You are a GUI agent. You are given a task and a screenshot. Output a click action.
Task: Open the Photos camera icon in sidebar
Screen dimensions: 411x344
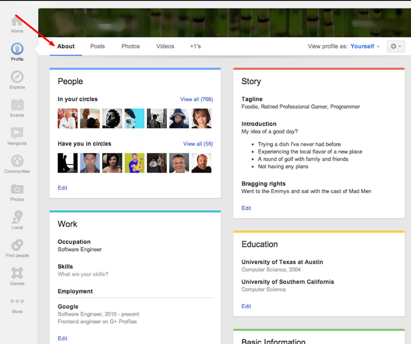click(17, 189)
